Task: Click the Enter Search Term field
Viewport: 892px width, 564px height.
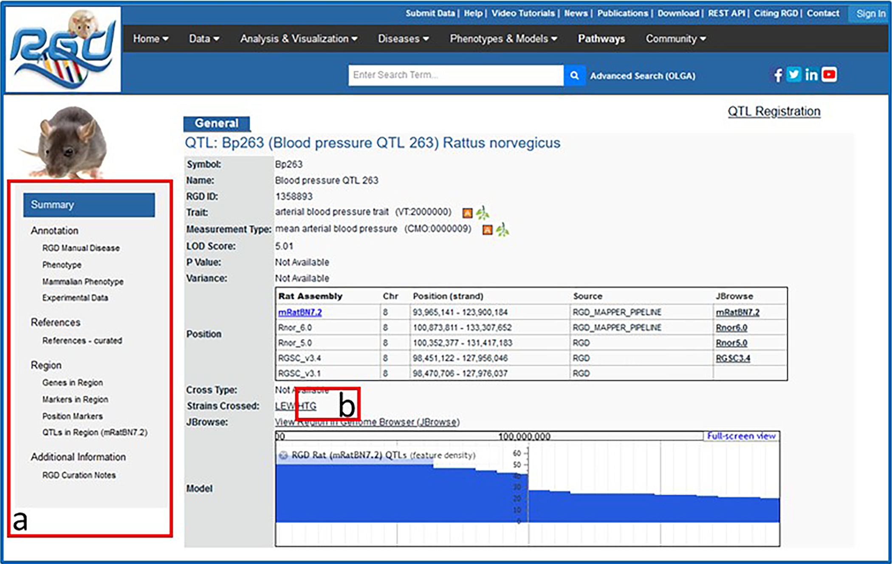Action: pos(456,76)
